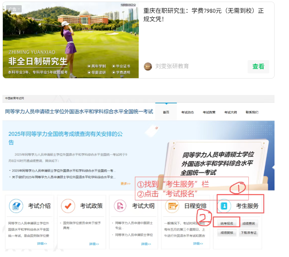Open the 成绩查询 button
The image size is (289, 257).
tap(248, 223)
